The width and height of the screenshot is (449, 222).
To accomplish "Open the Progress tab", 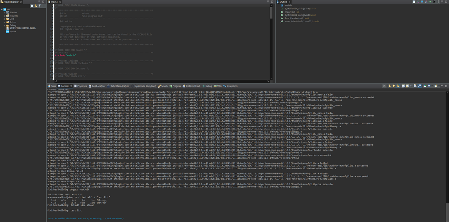I will coord(175,86).
